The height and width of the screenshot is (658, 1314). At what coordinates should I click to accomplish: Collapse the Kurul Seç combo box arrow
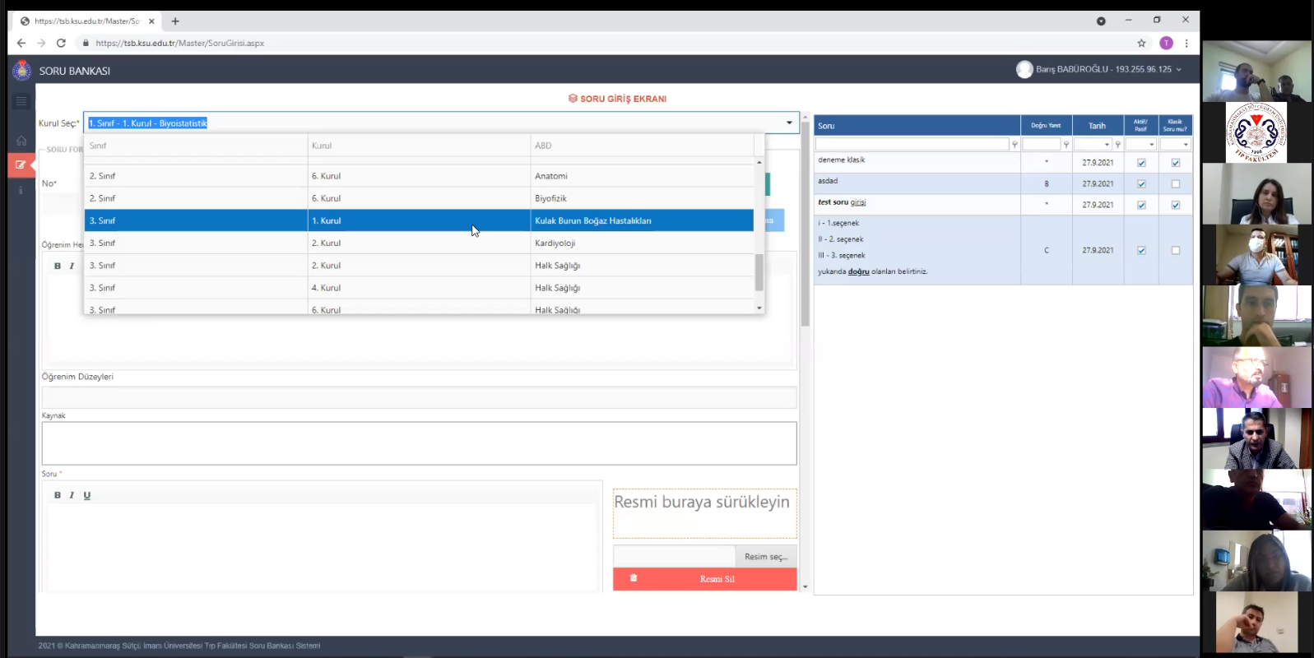click(x=789, y=123)
